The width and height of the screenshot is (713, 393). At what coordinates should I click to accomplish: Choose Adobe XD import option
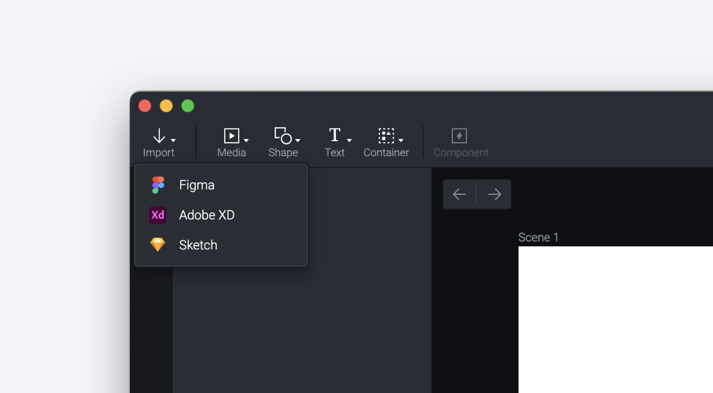pyautogui.click(x=207, y=215)
